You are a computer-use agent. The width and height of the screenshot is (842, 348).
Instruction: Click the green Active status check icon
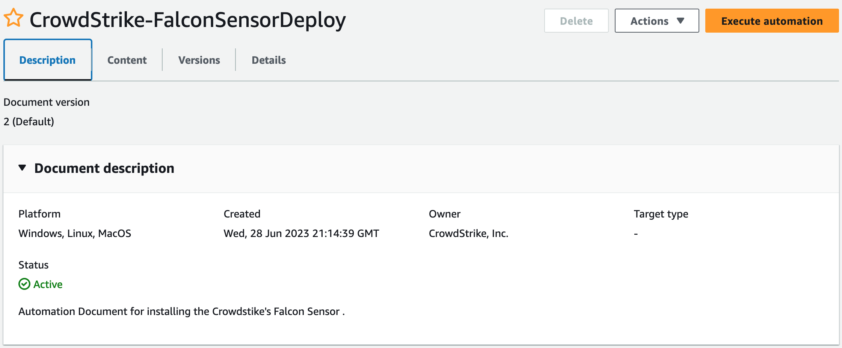pos(24,284)
